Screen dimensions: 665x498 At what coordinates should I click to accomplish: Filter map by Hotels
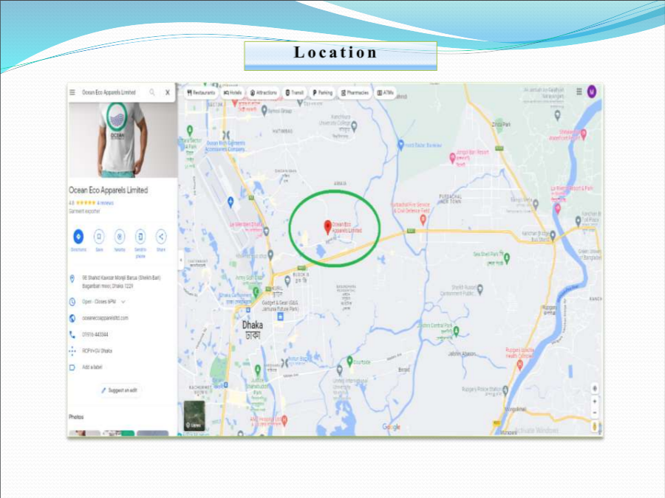pos(233,93)
